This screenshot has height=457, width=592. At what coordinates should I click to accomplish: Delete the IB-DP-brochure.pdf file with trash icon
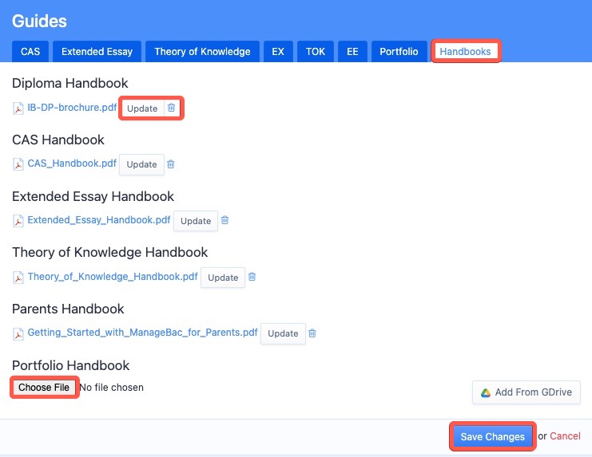tap(171, 108)
